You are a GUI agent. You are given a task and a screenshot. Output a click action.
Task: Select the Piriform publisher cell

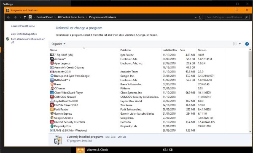pyautogui.click(x=125, y=89)
